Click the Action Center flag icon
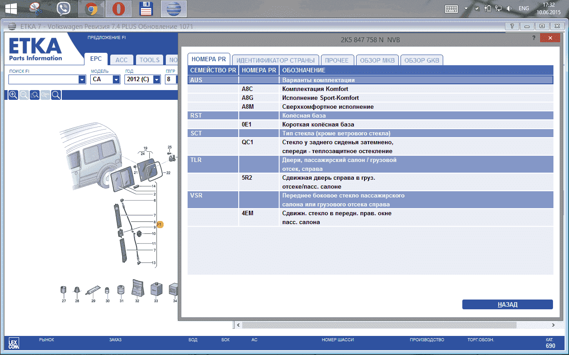The image size is (569, 355). coord(477,8)
